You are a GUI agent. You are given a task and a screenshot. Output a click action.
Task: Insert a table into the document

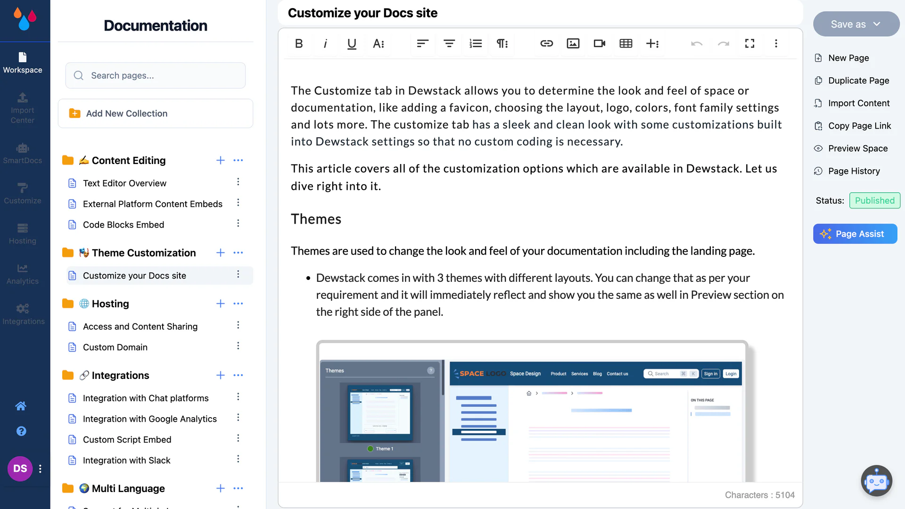[625, 43]
